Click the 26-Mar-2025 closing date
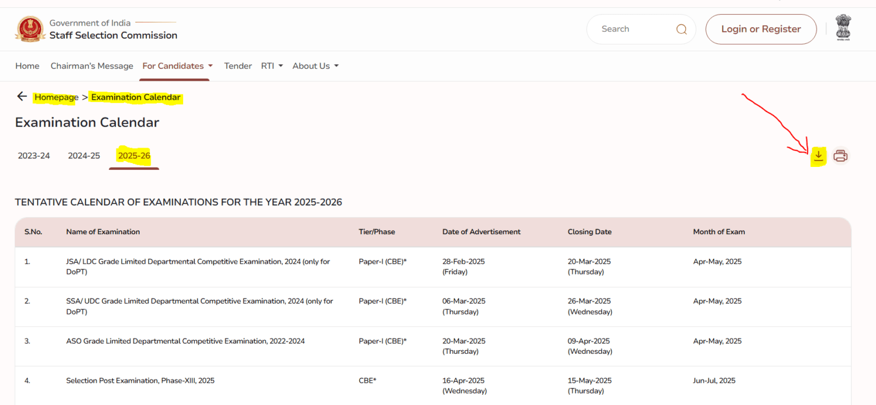 pyautogui.click(x=589, y=301)
